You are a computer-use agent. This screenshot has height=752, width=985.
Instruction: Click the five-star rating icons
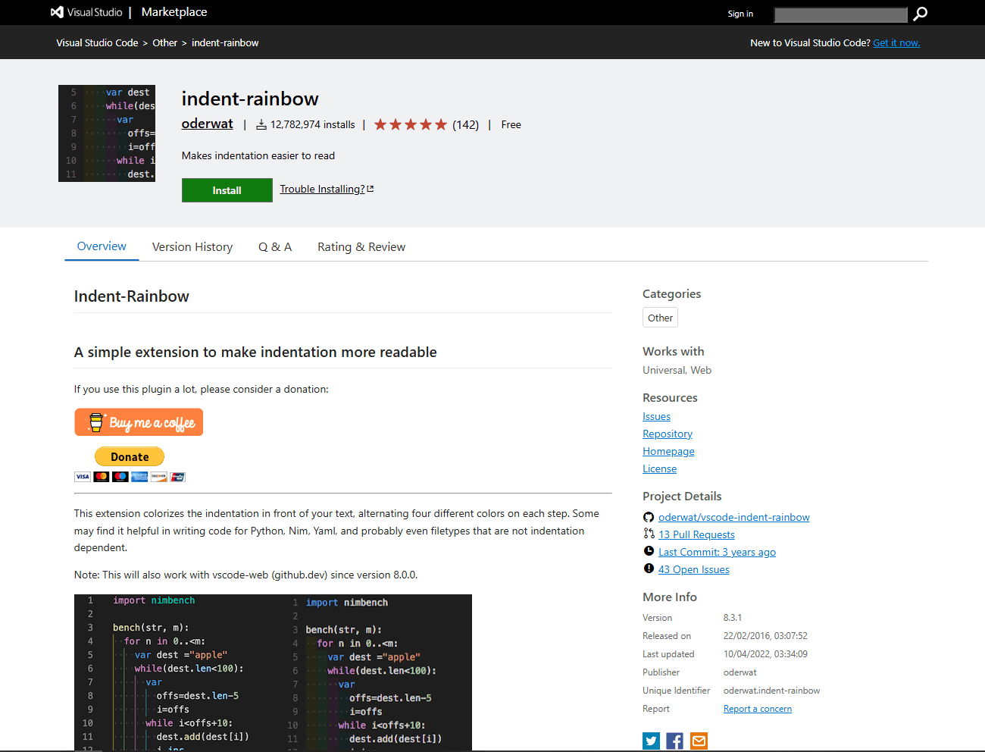(x=411, y=124)
